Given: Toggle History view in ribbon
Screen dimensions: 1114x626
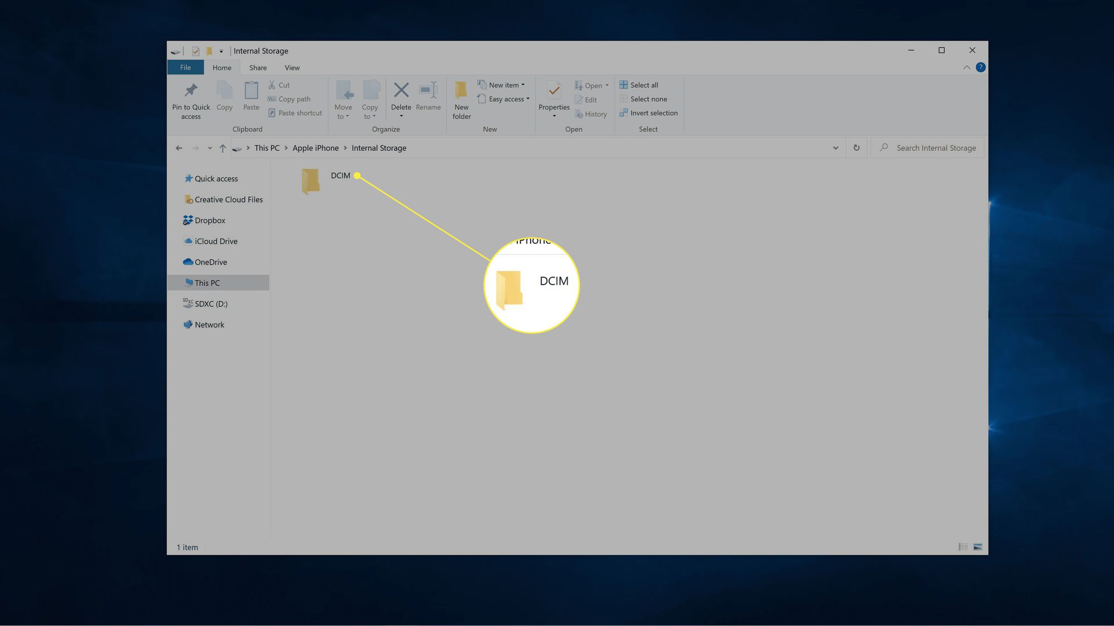Looking at the screenshot, I should [x=590, y=114].
